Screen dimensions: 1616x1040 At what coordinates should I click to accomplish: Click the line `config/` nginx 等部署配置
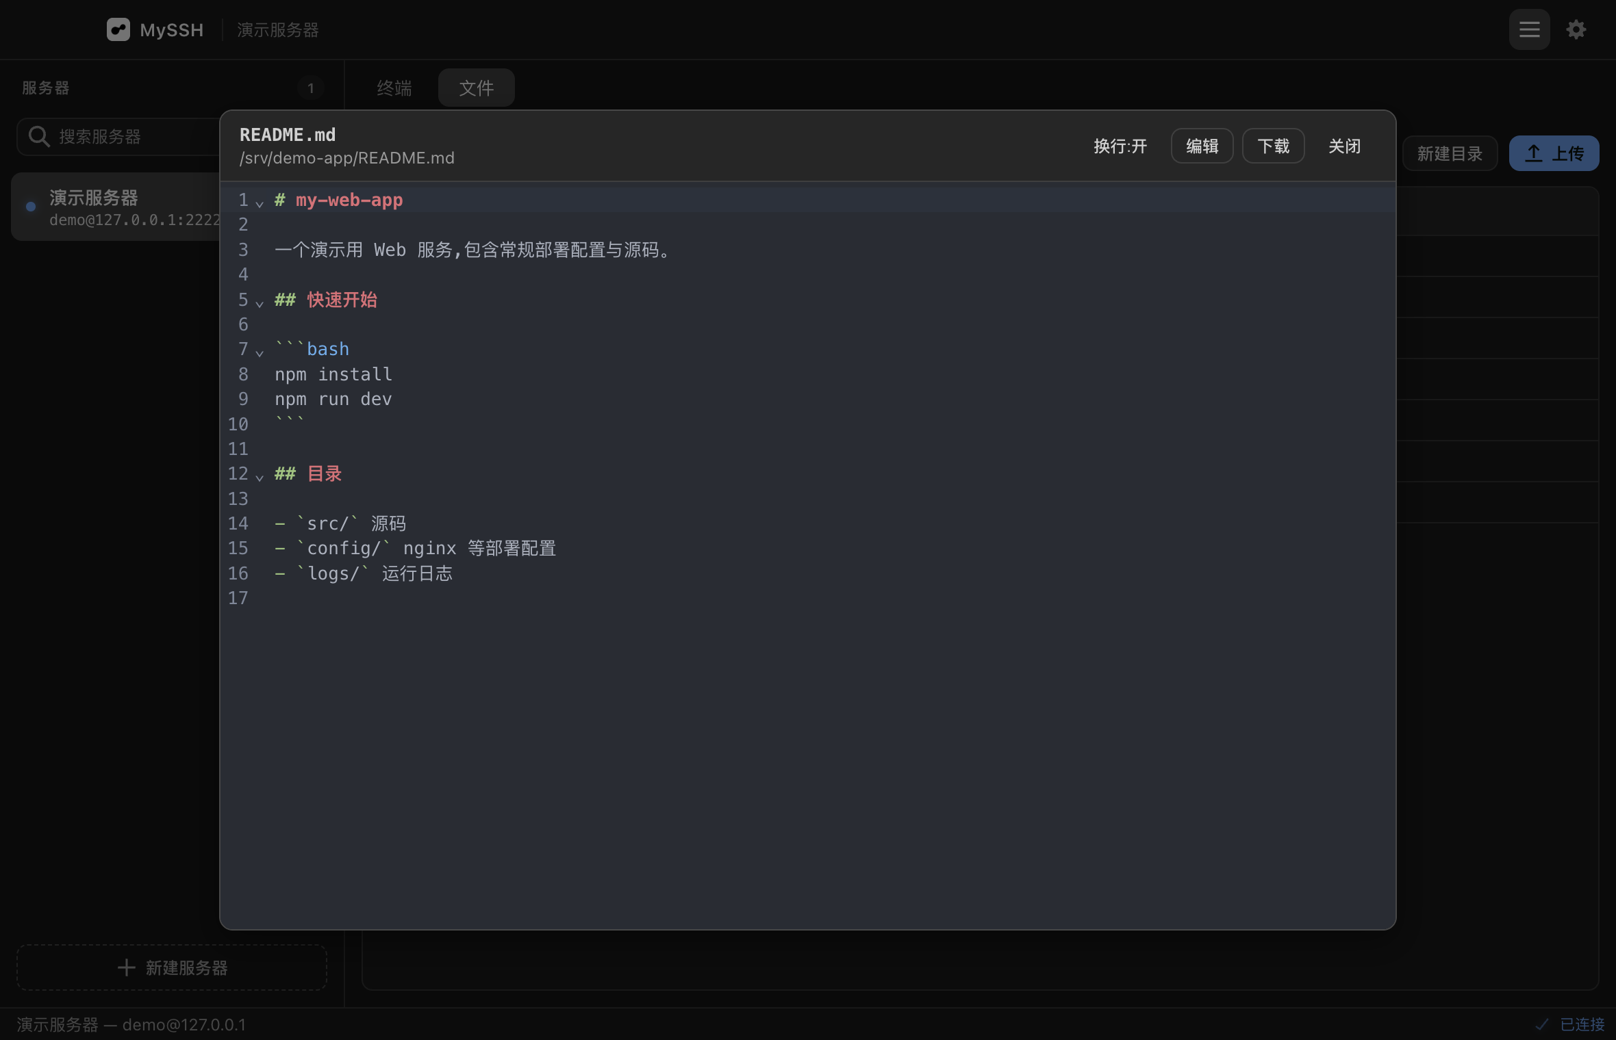point(416,548)
